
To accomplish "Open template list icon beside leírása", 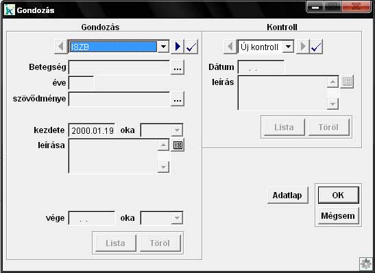I will click(x=178, y=145).
